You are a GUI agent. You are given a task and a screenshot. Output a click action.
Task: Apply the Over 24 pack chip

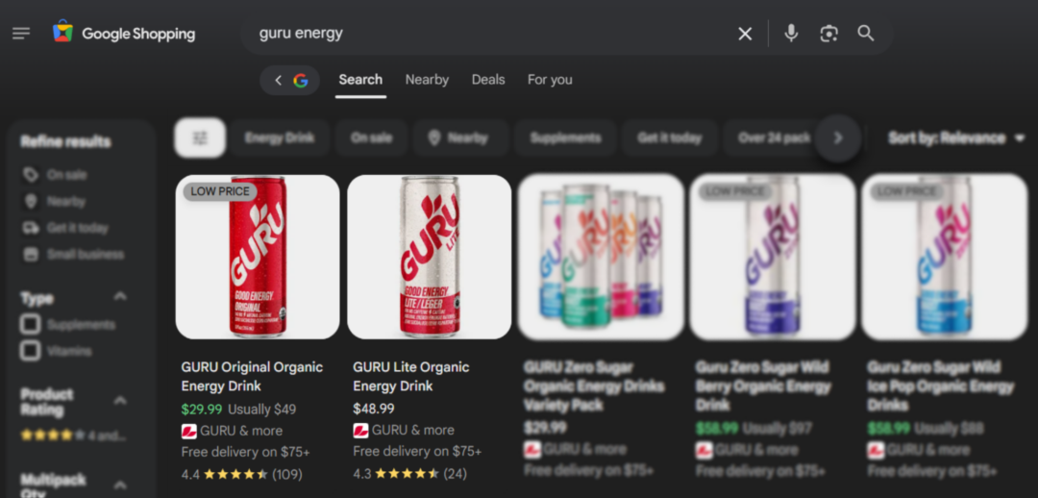pyautogui.click(x=773, y=137)
